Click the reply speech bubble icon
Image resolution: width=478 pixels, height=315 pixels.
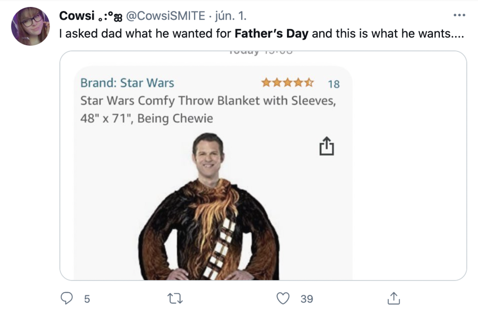[67, 298]
